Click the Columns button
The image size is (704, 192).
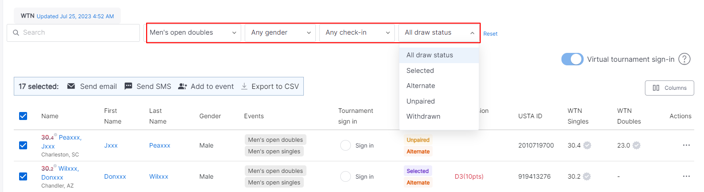tap(669, 88)
